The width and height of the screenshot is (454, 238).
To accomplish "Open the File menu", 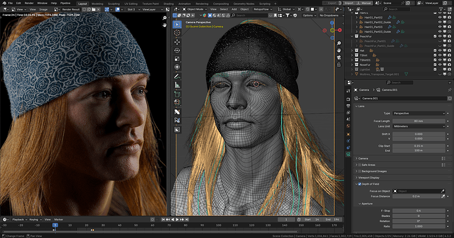I will (11, 3).
